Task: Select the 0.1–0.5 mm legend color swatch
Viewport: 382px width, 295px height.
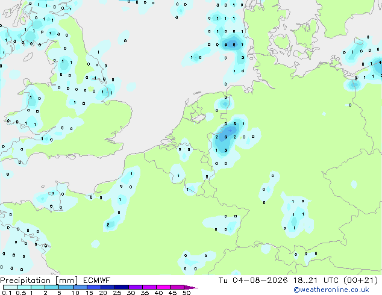Action: coord(10,287)
